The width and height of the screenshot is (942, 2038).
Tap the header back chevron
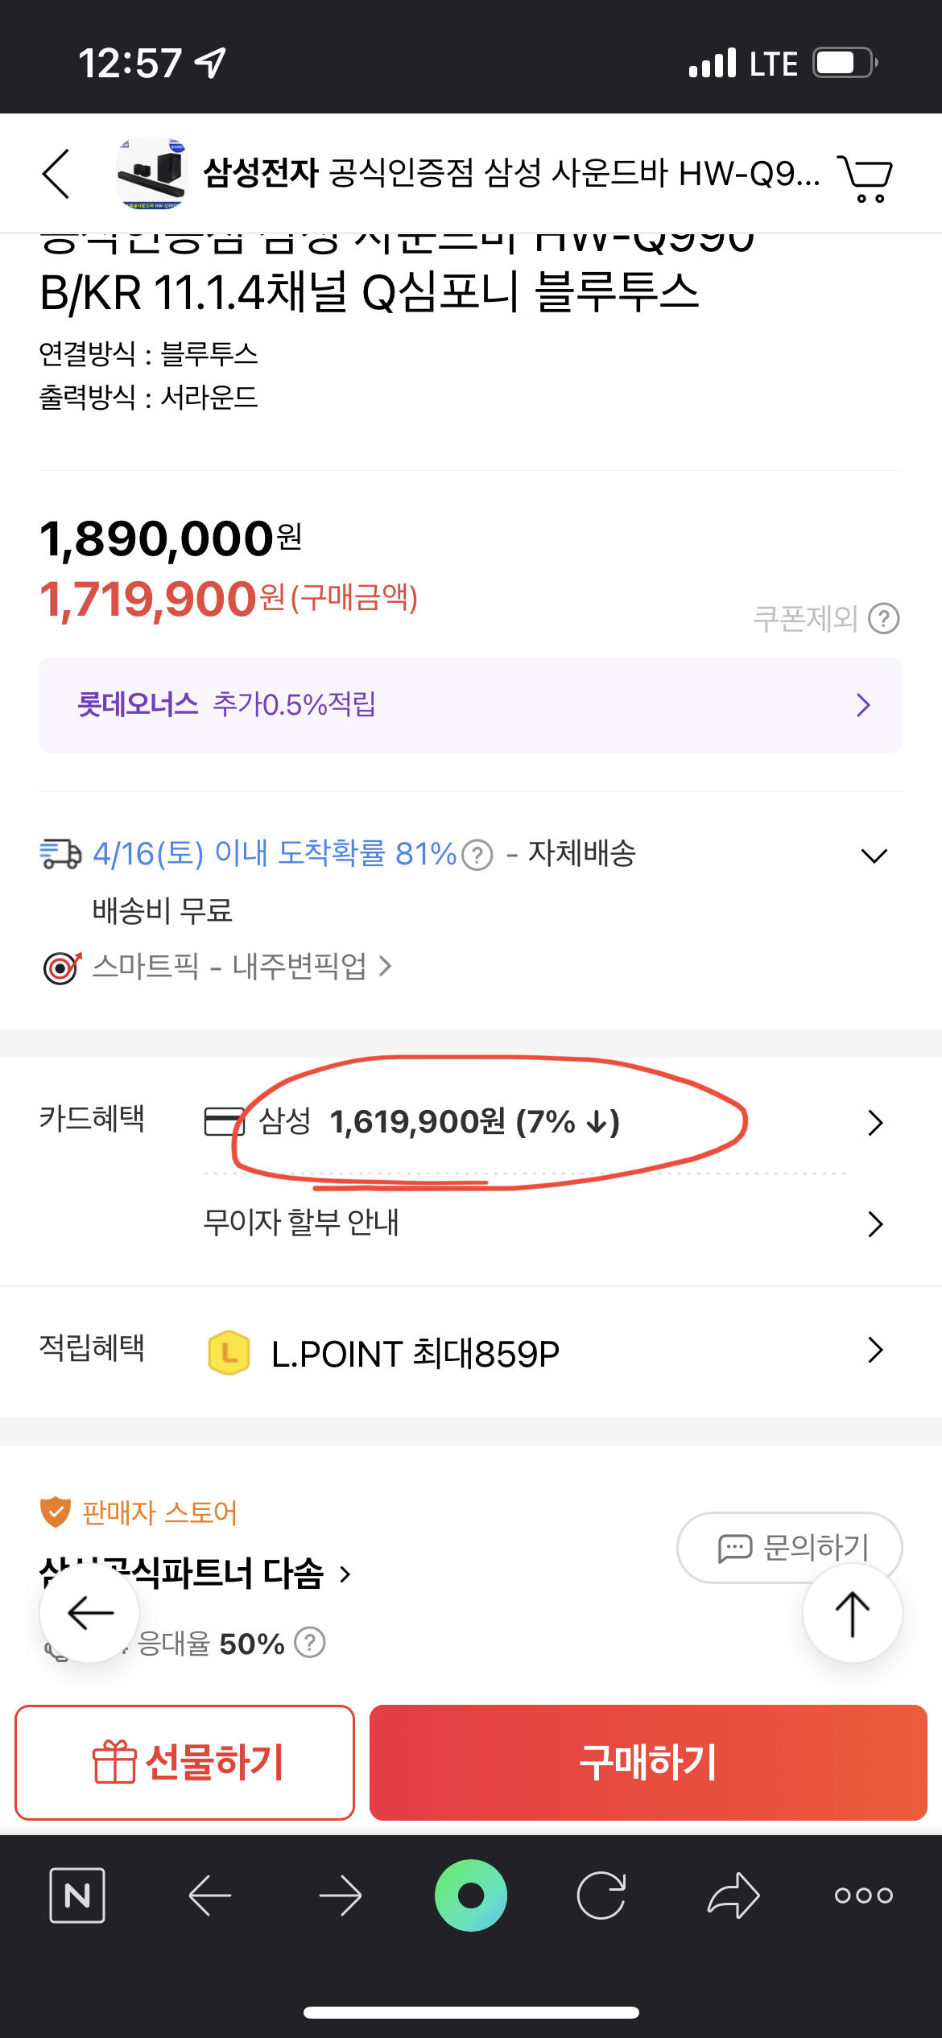coord(56,173)
